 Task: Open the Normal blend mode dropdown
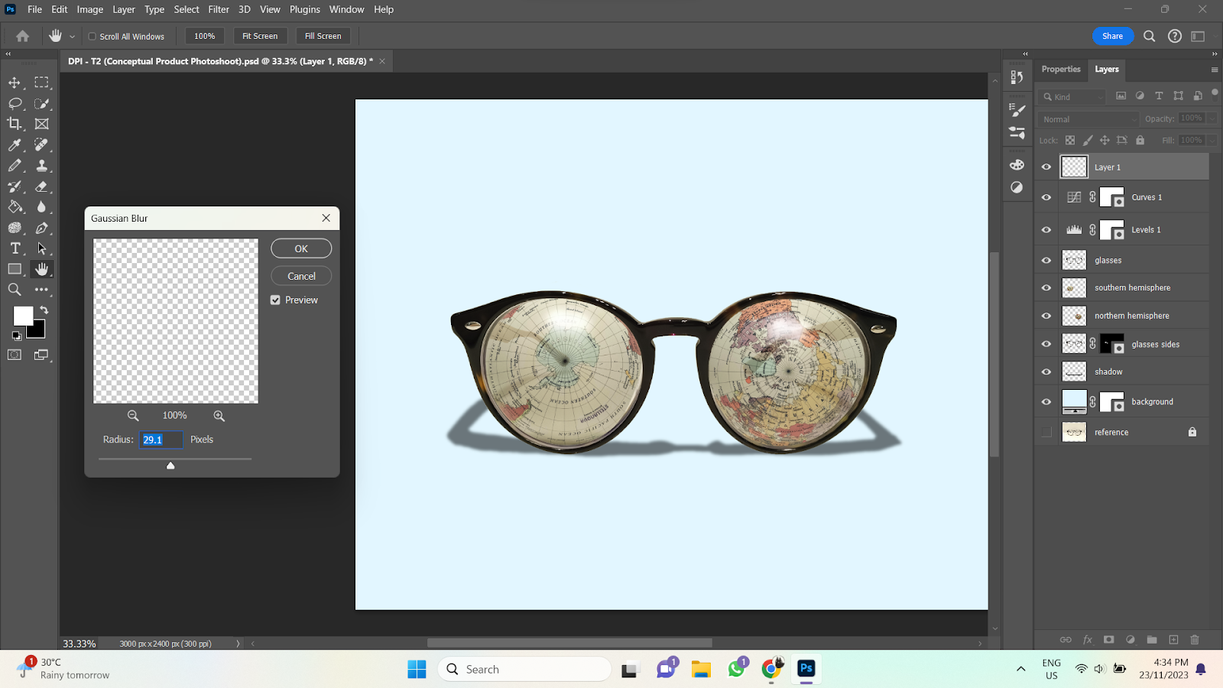tap(1088, 119)
